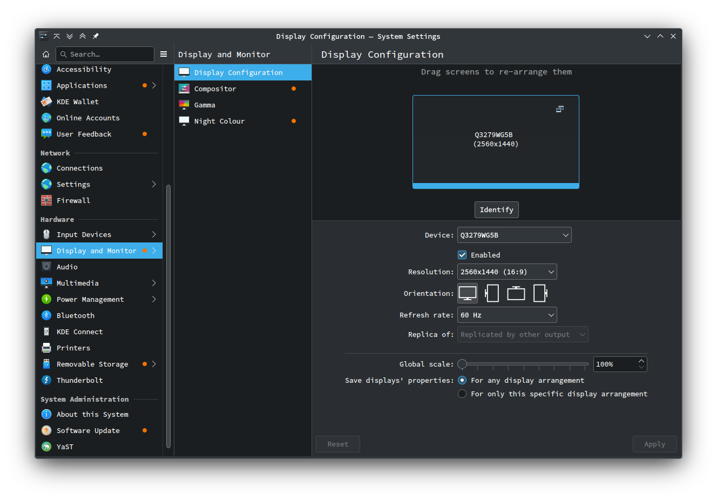Click the home icon in the sidebar header
This screenshot has width=717, height=500.
[46, 54]
